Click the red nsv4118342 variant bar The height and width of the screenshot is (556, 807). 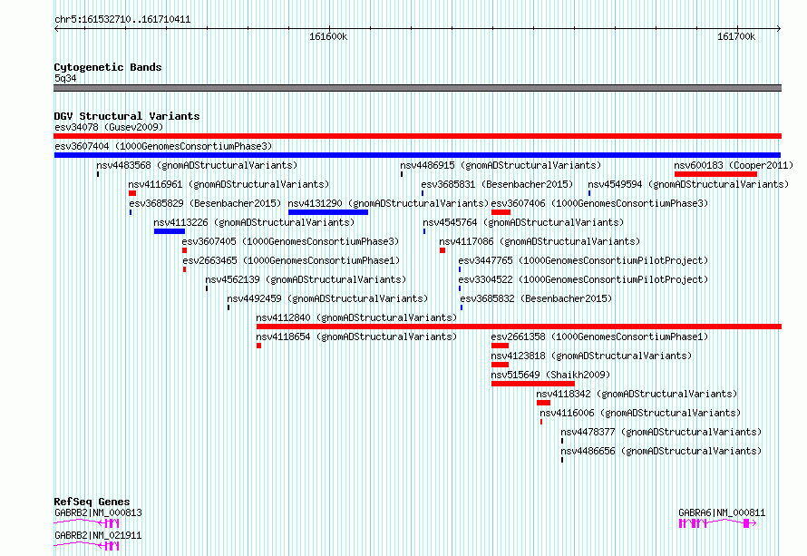tap(543, 403)
